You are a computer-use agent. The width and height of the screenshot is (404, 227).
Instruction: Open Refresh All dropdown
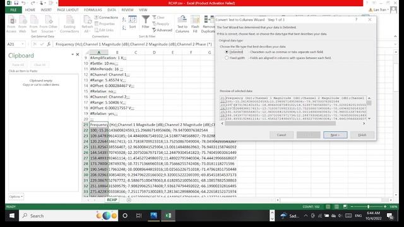coord(87,24)
